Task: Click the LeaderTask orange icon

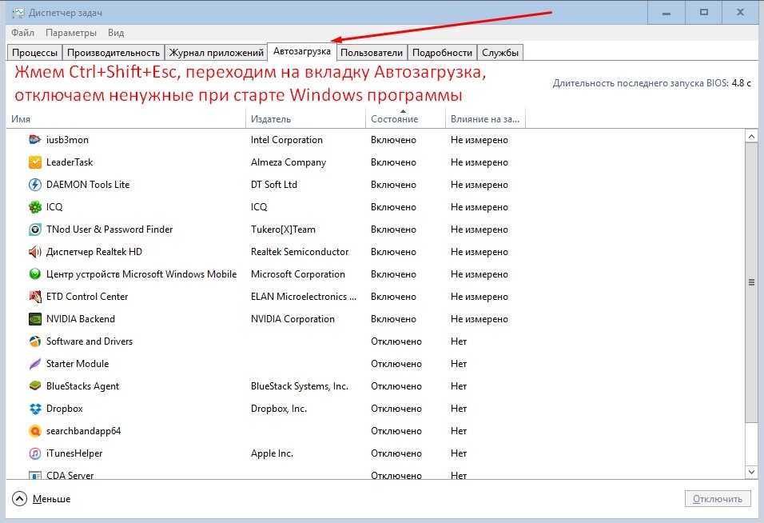Action: pos(34,162)
